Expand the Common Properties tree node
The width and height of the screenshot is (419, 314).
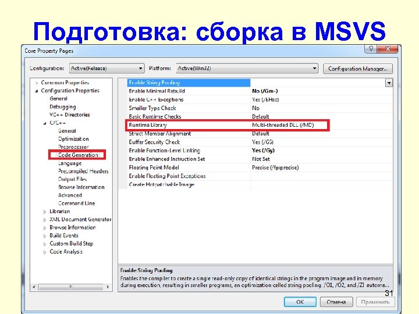click(37, 83)
